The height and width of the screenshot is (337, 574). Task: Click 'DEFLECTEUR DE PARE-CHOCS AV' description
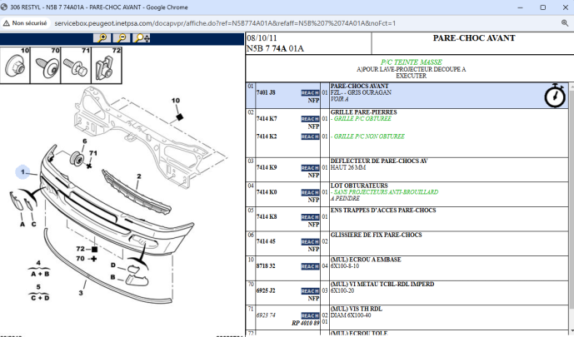point(379,161)
